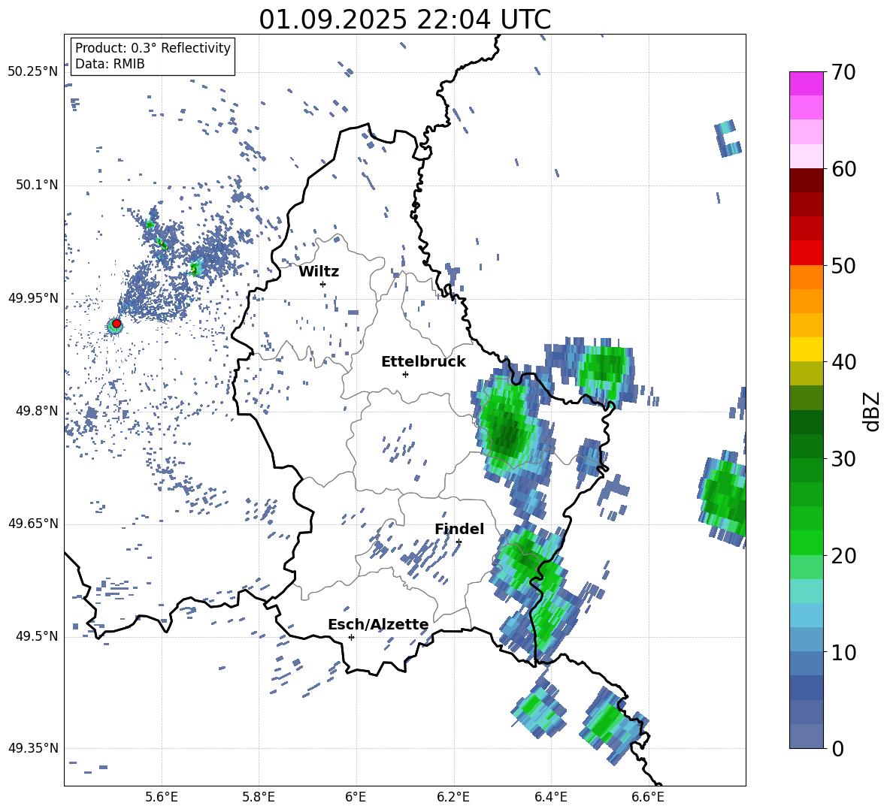Click the title 01.09.2025 22:04 UTC
This screenshot has height=812, width=890.
[405, 20]
